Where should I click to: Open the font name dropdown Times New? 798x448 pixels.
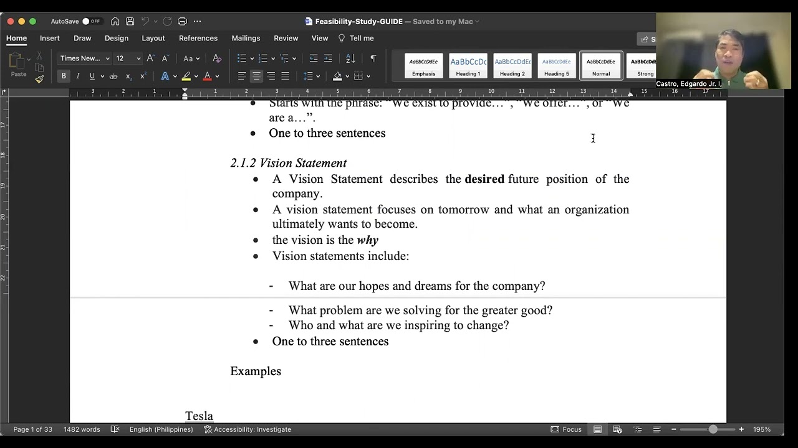click(85, 58)
